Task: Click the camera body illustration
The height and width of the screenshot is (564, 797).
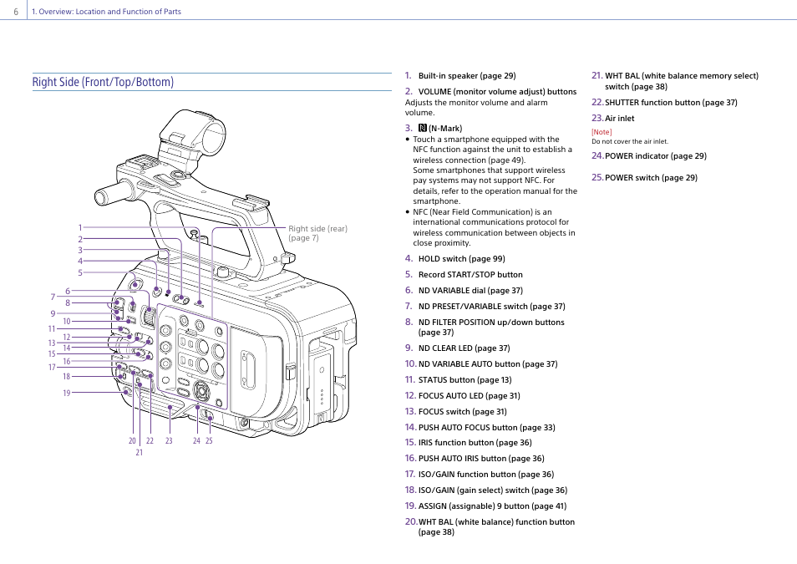Action: 226,275
